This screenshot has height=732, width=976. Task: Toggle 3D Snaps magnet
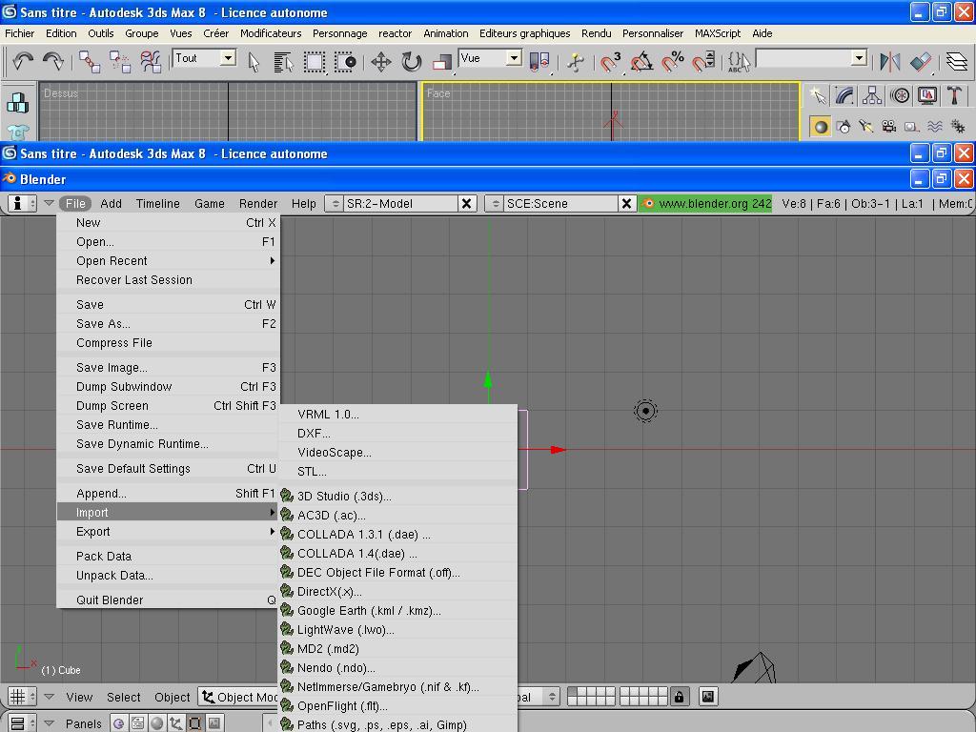point(611,62)
